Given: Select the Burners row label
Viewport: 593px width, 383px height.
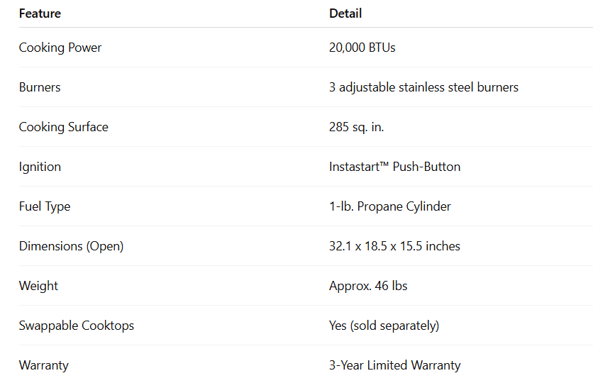Looking at the screenshot, I should pos(40,87).
